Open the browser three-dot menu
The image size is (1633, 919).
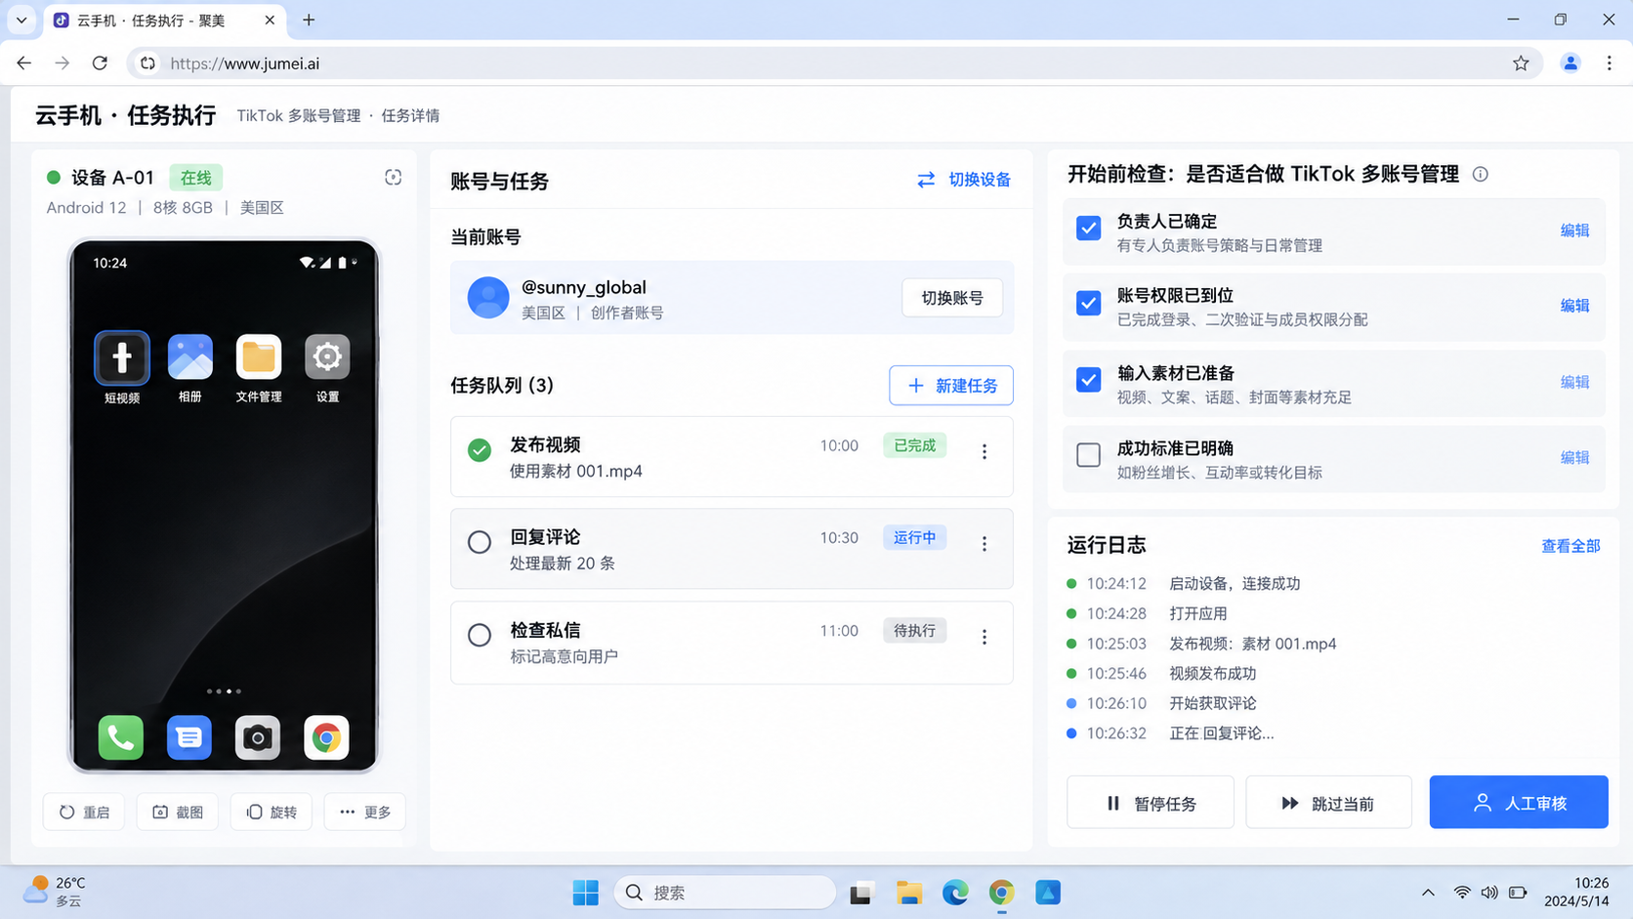pos(1610,63)
